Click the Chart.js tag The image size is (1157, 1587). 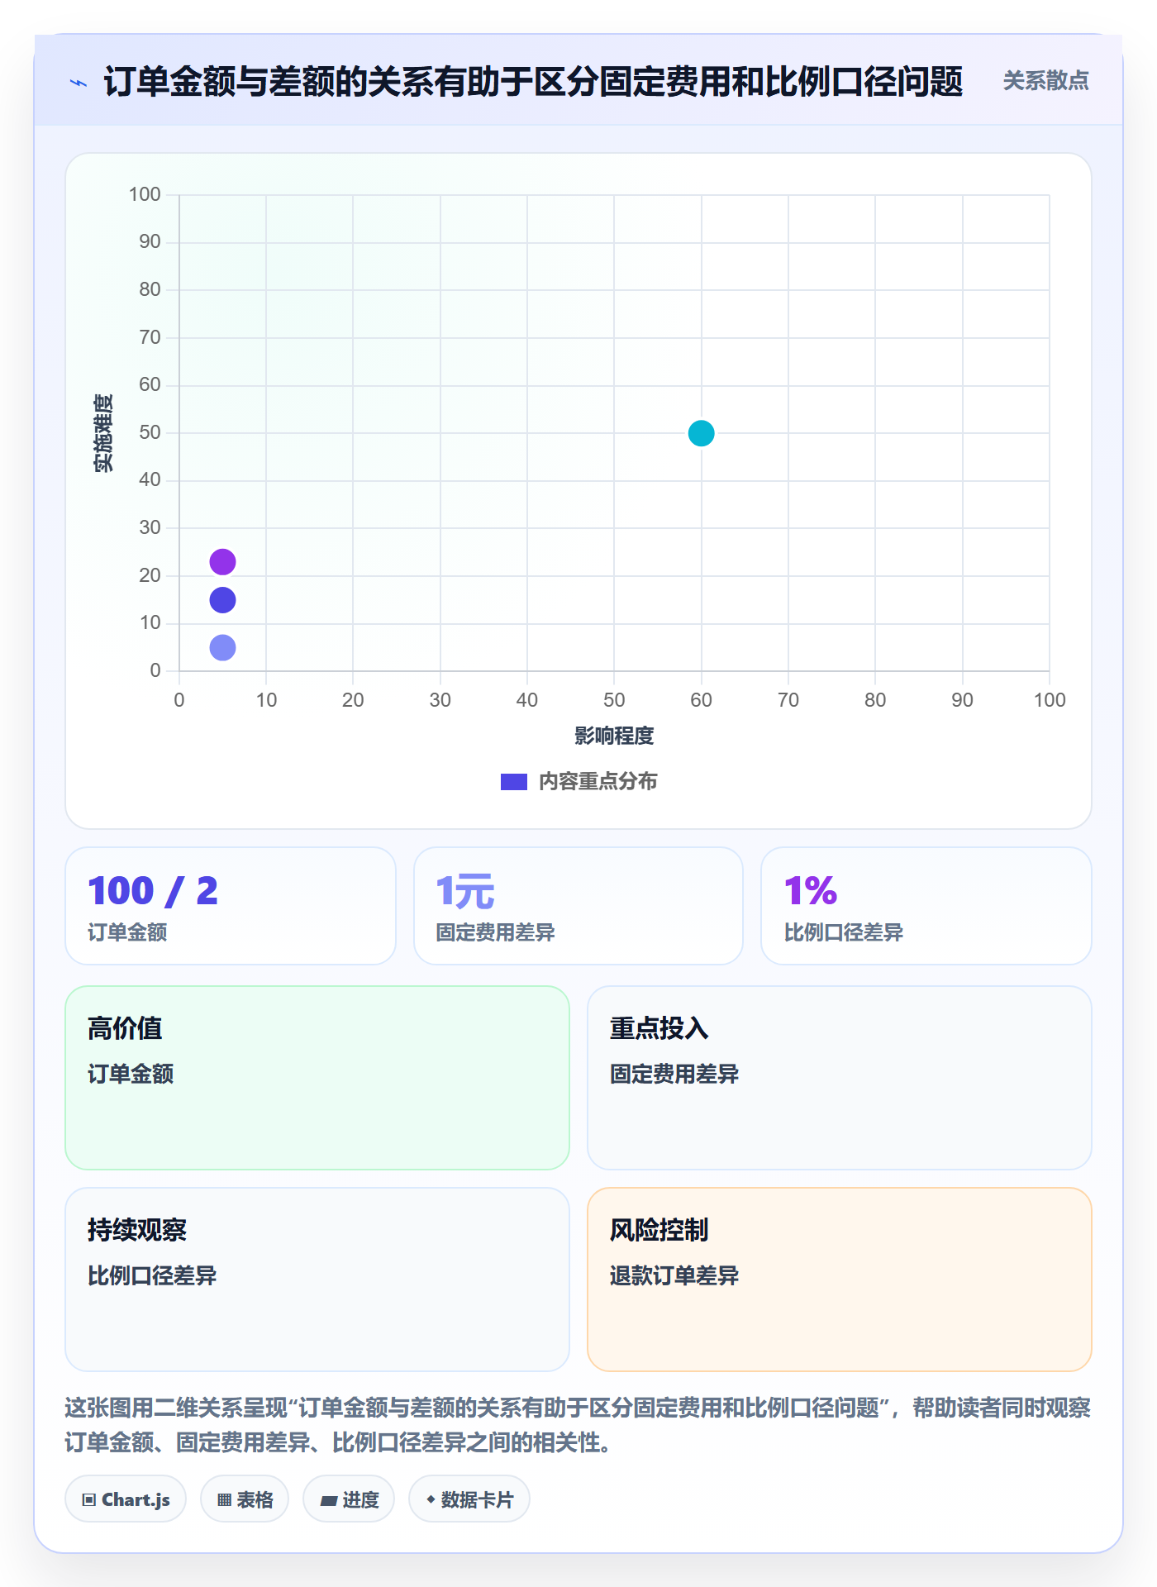(x=126, y=1499)
